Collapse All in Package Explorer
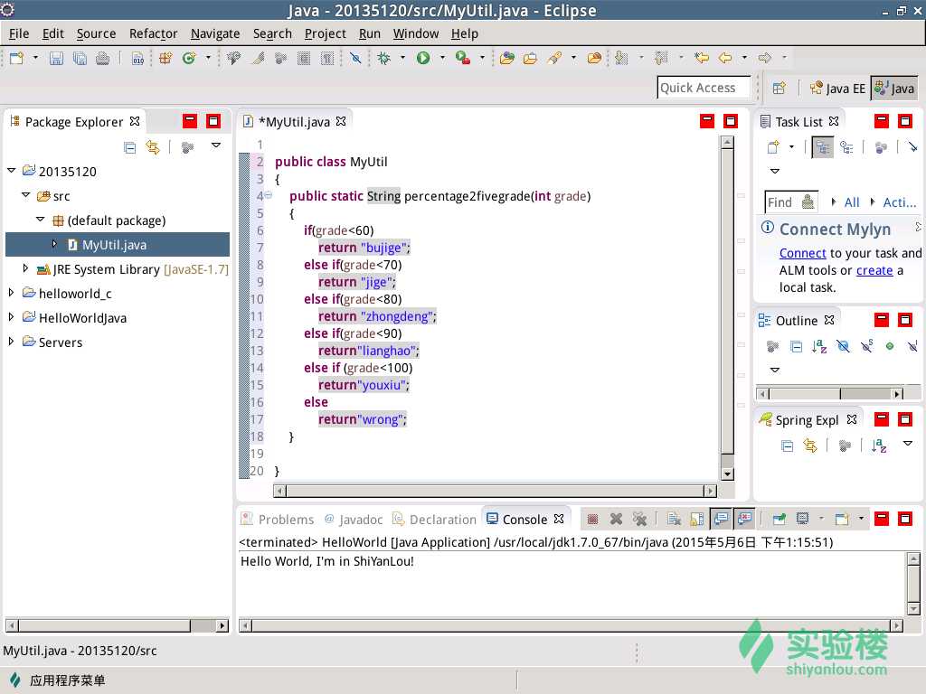The width and height of the screenshot is (926, 694). (x=130, y=147)
